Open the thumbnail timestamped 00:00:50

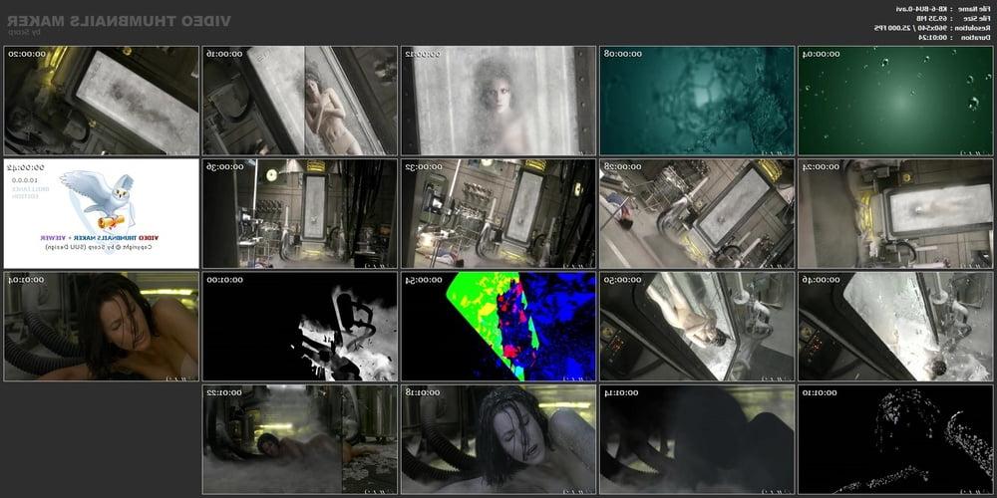(697, 327)
